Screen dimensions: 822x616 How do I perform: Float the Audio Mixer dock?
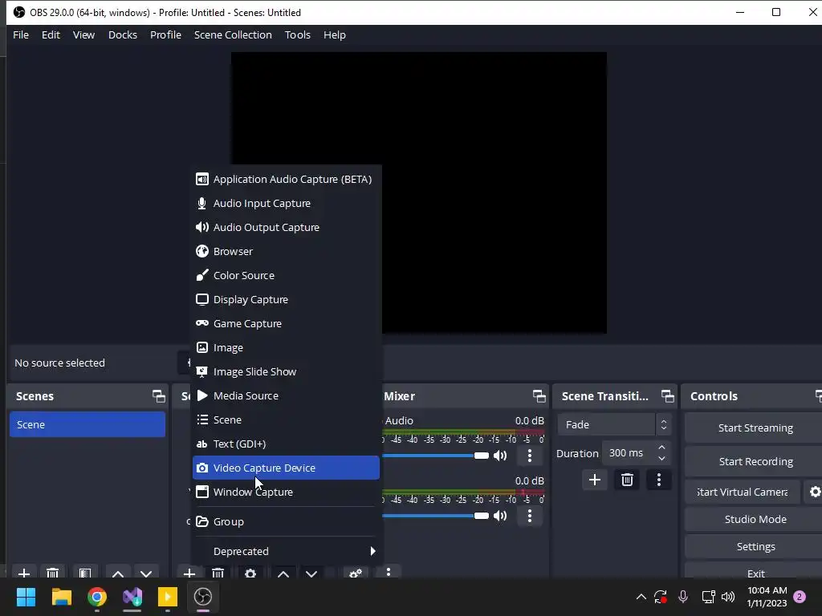(x=539, y=396)
